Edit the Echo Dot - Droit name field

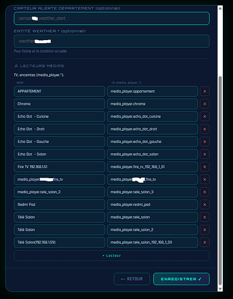pos(59,129)
